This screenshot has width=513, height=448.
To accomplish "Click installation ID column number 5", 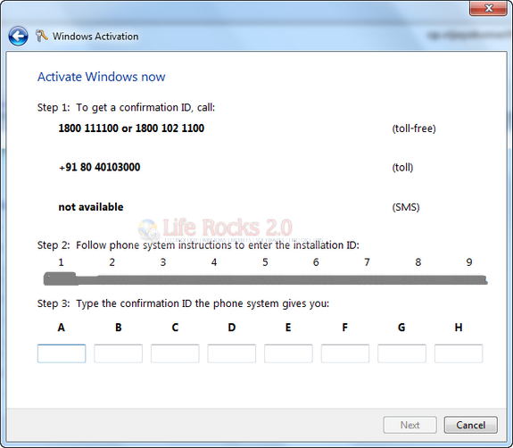I will click(x=265, y=262).
